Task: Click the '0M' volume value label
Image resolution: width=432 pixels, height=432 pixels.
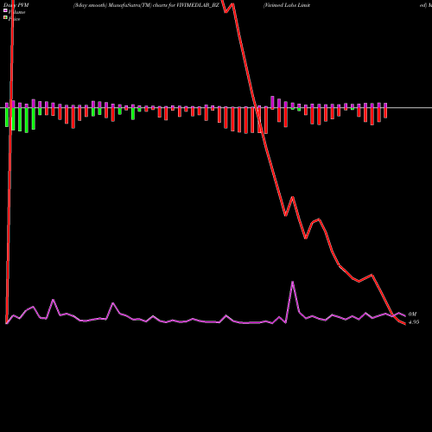Action: [412, 314]
